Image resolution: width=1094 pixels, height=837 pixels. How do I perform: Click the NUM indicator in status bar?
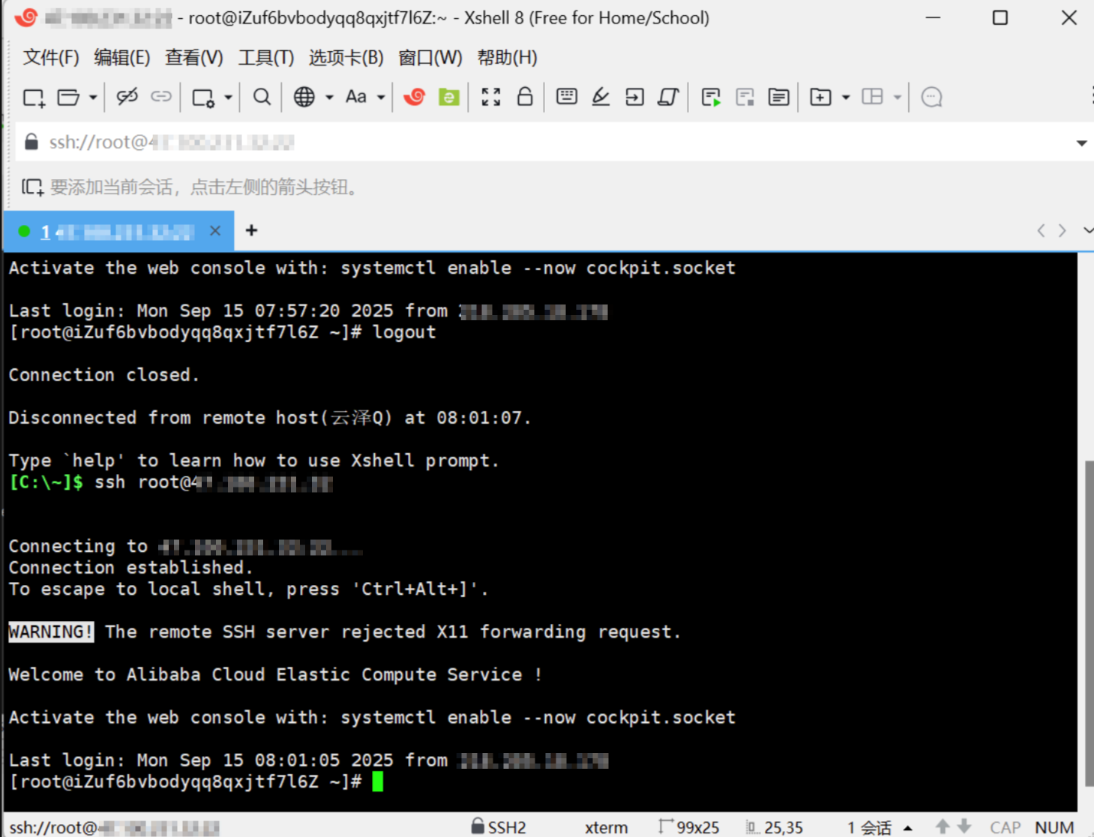click(1054, 828)
